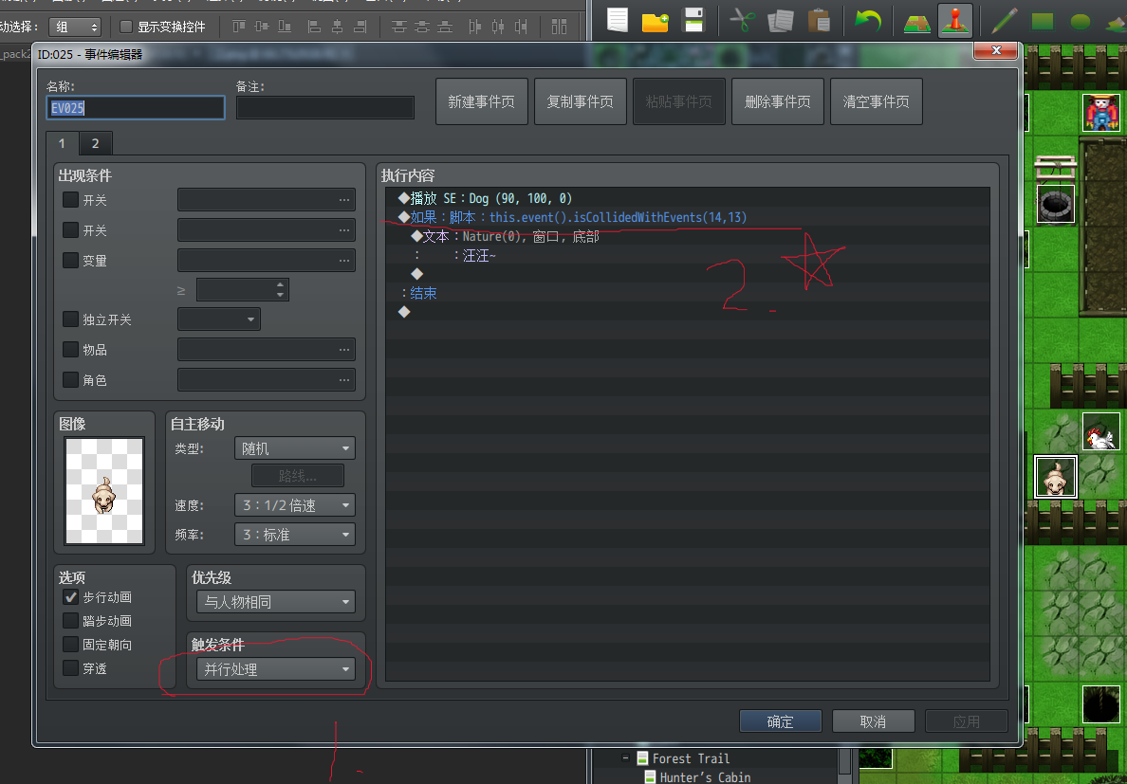
Task: Click the scarecrow event on the map
Action: click(x=1101, y=112)
